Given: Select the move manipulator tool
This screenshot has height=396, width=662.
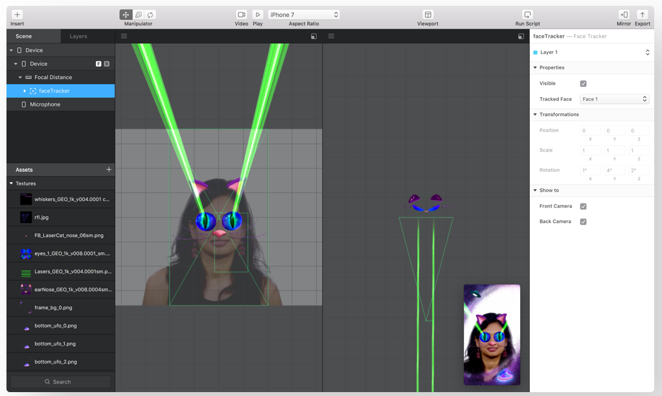Looking at the screenshot, I should pos(126,14).
